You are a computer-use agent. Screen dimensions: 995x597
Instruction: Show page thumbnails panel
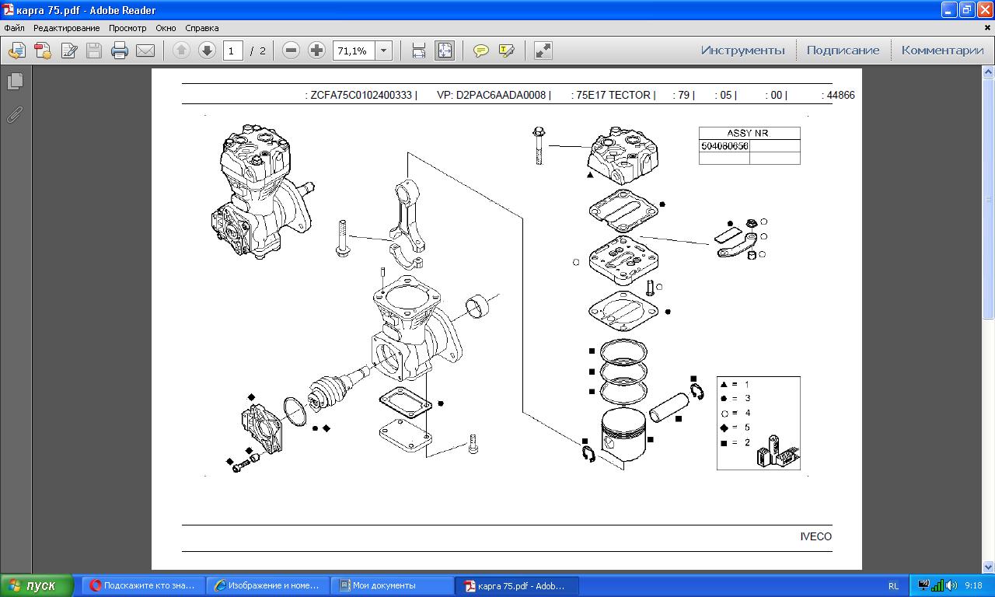15,81
